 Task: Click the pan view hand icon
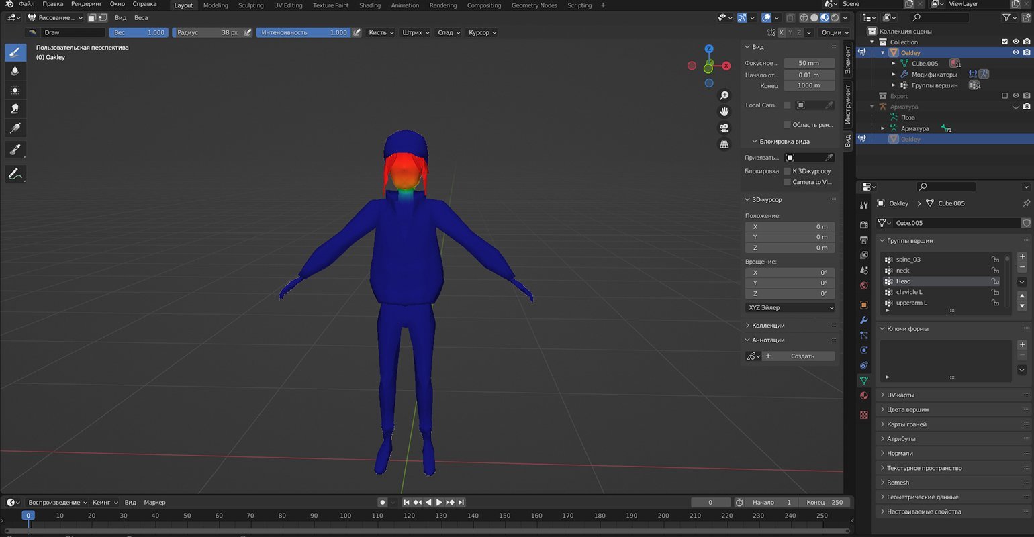(x=724, y=112)
